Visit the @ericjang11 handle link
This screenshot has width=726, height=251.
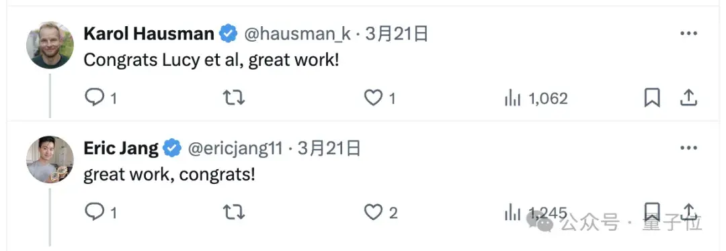click(x=235, y=148)
